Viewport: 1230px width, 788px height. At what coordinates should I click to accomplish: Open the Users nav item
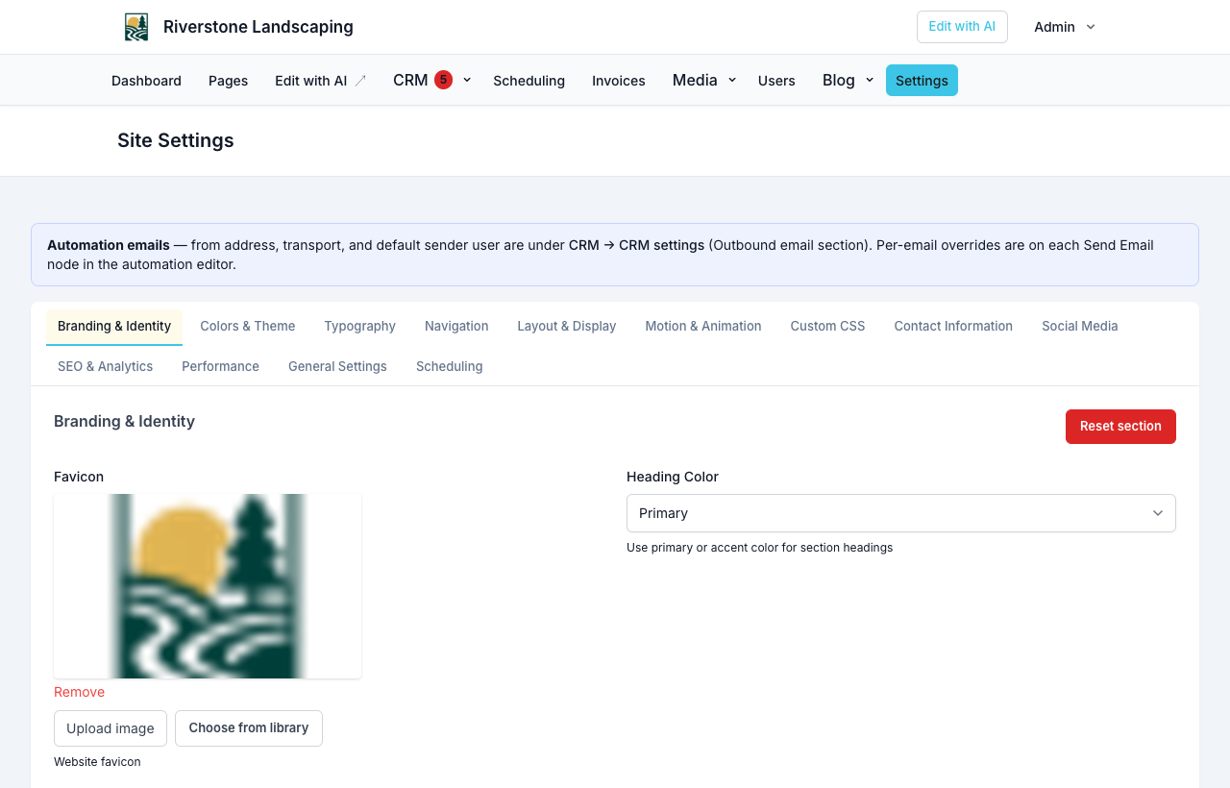tap(776, 81)
